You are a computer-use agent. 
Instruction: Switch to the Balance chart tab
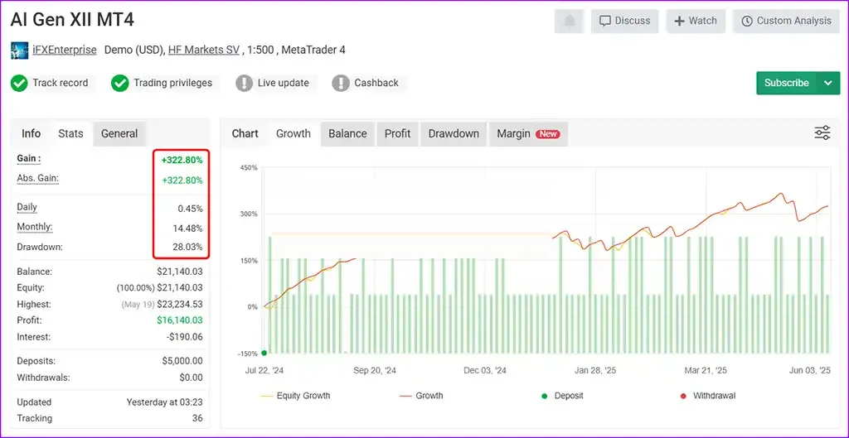pos(347,133)
